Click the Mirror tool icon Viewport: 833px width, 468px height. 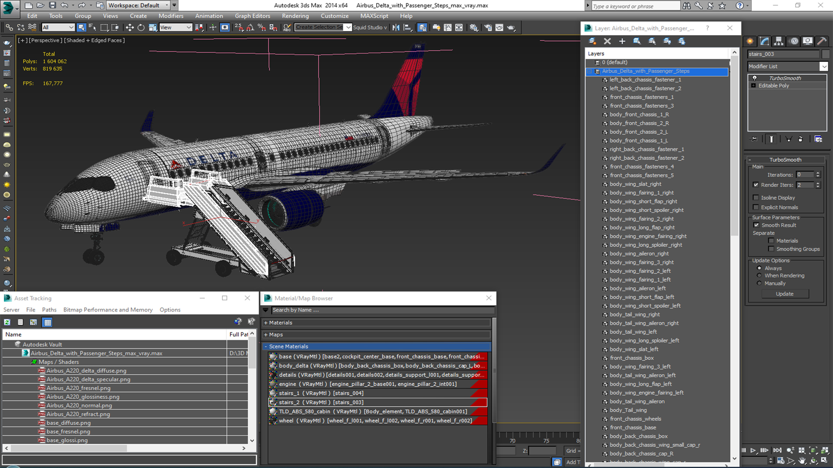click(396, 27)
